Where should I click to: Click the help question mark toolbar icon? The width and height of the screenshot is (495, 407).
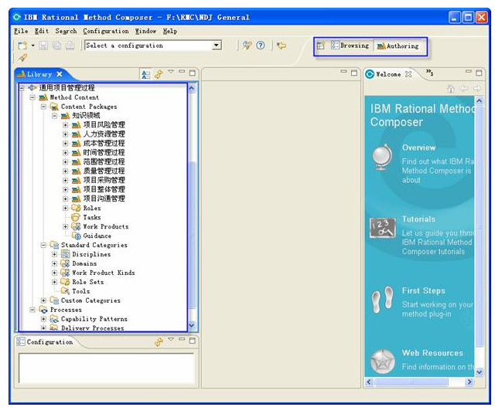tap(261, 46)
